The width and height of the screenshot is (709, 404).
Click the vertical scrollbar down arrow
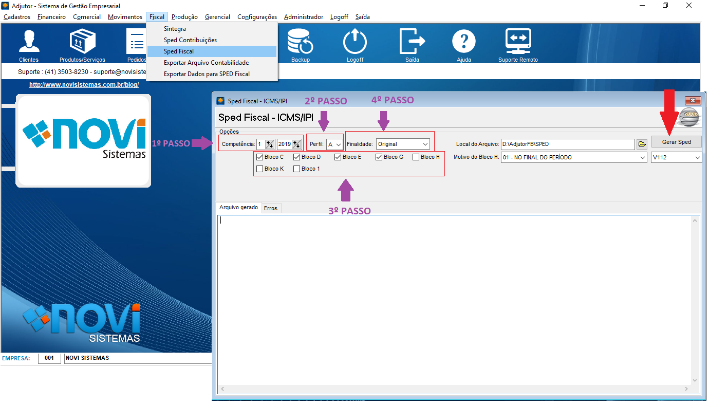pos(695,380)
